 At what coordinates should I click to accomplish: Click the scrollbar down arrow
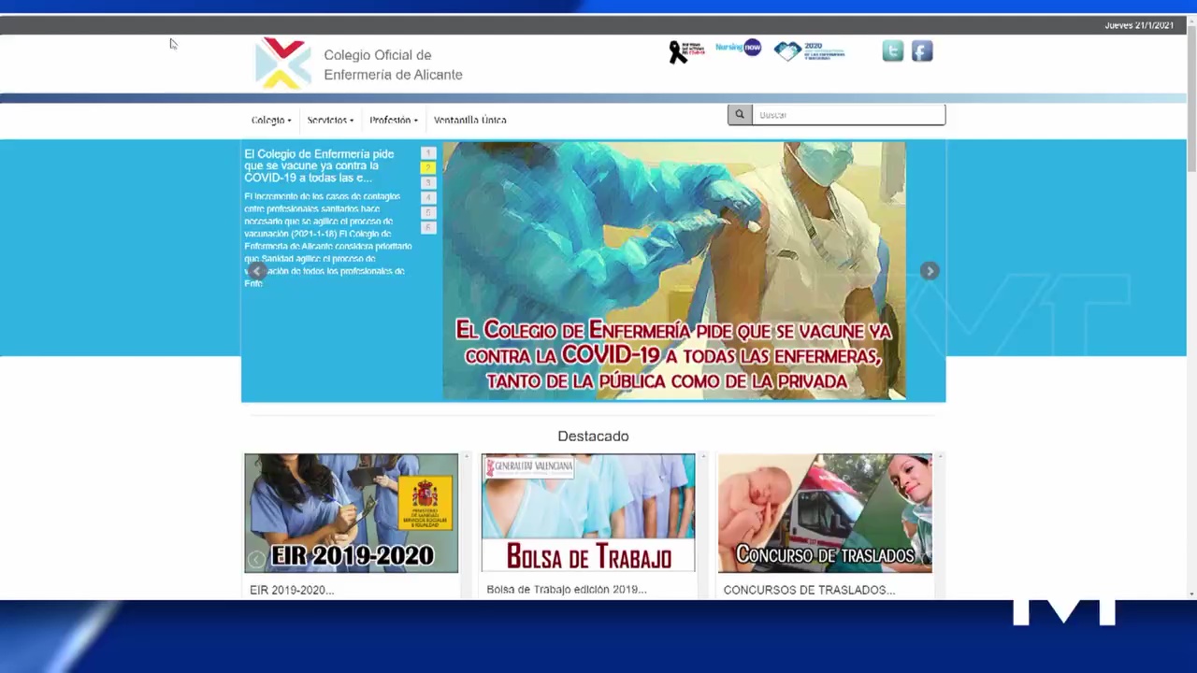point(1191,594)
